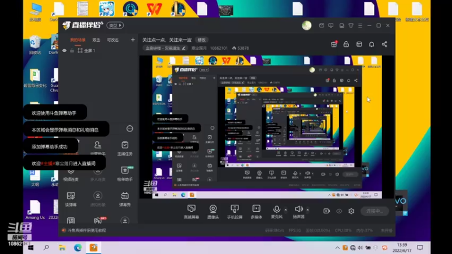The image size is (452, 254).
Task: Open the user avatar profile
Action: (306, 25)
